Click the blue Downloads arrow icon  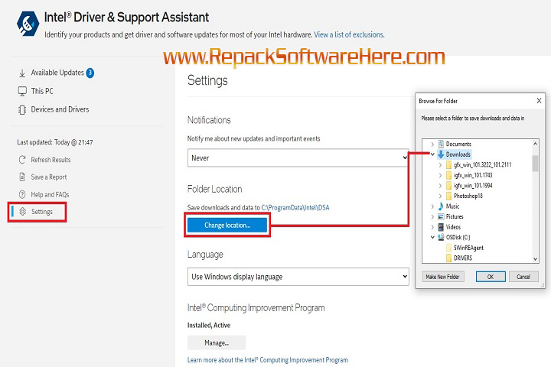[441, 154]
